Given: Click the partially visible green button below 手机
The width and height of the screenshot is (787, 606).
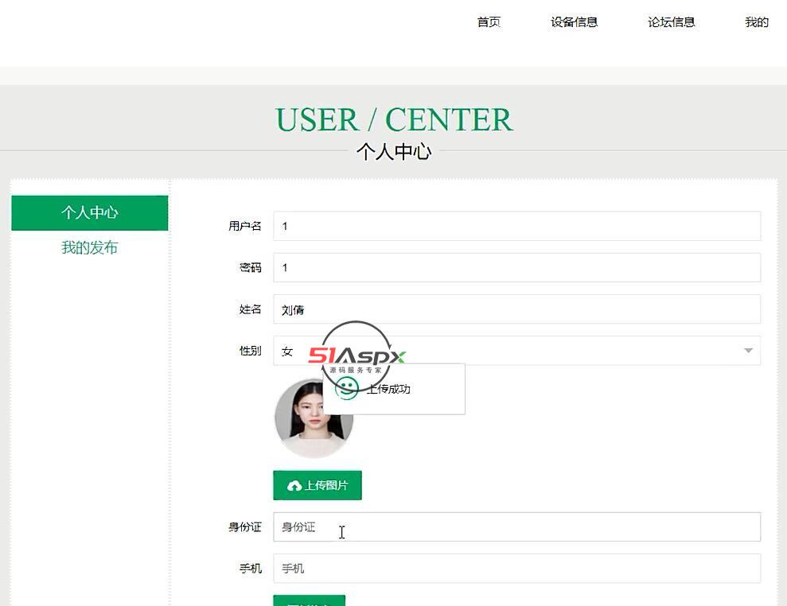Looking at the screenshot, I should click(x=309, y=601).
